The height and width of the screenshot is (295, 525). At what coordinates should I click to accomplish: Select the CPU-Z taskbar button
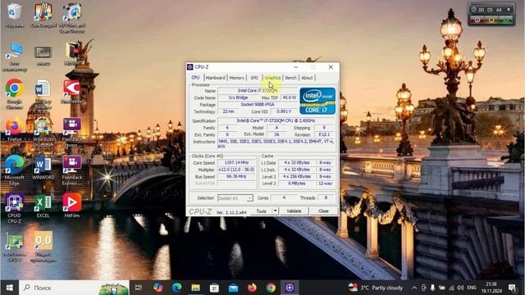point(290,288)
